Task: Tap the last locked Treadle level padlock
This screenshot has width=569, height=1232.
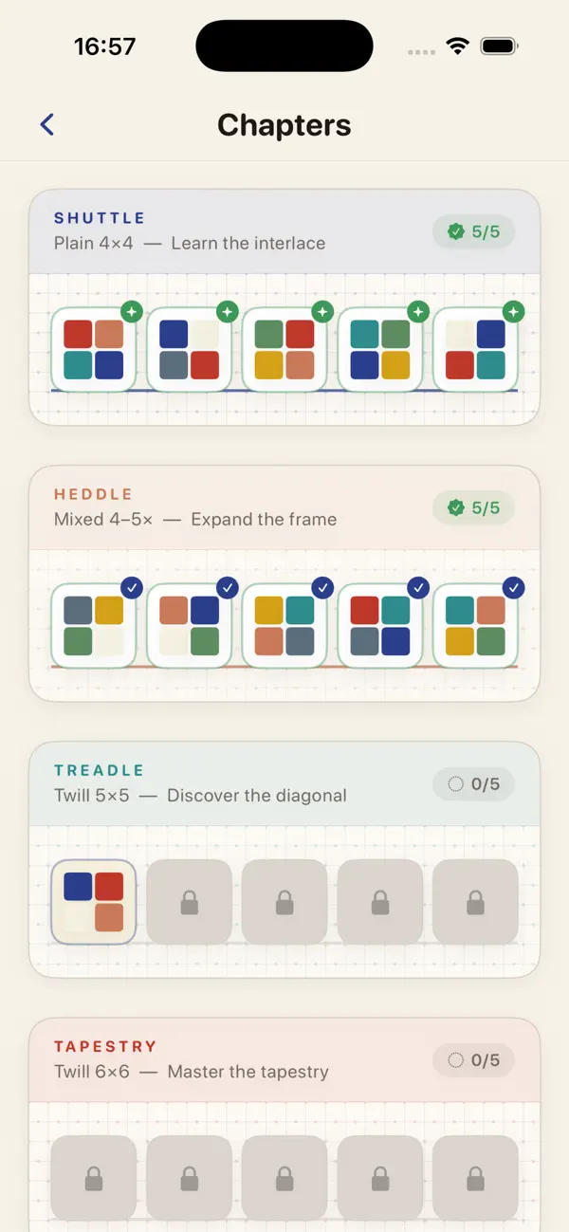Action: [x=476, y=903]
